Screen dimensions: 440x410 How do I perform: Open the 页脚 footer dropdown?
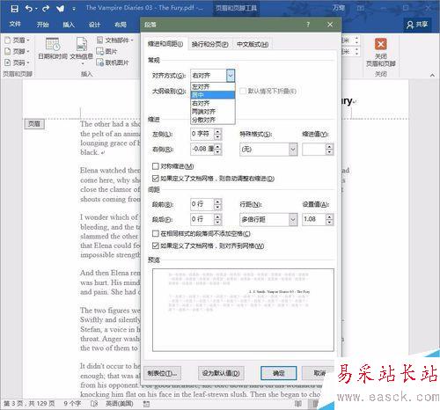click(x=17, y=51)
